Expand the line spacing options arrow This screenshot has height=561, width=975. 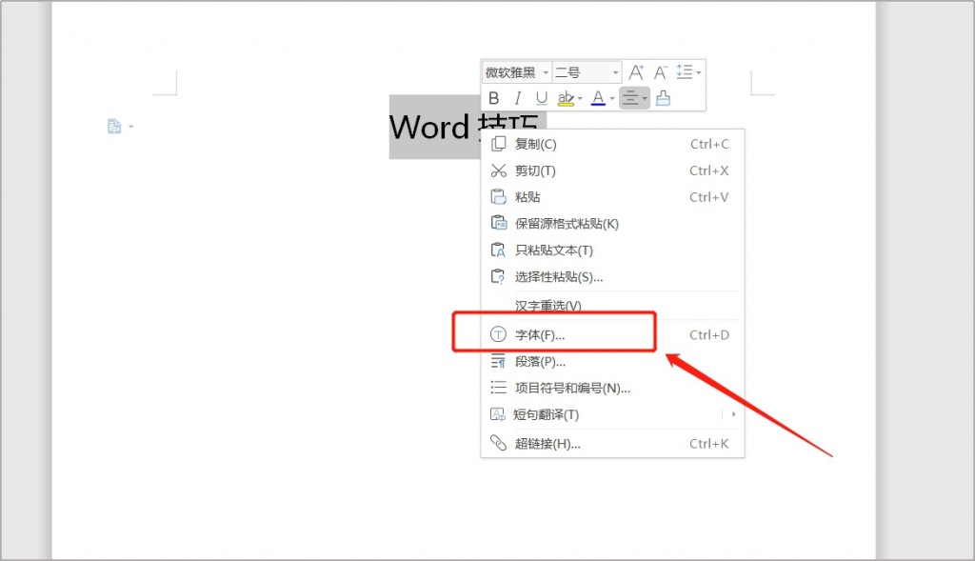[x=699, y=72]
